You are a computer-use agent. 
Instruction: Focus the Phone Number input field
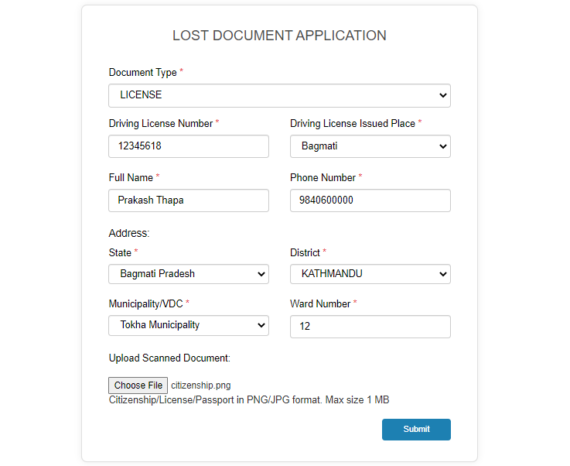(x=370, y=200)
